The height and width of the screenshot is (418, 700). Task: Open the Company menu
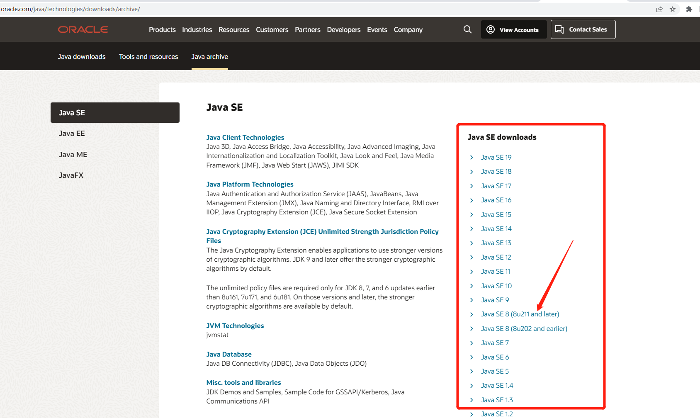[x=408, y=29]
